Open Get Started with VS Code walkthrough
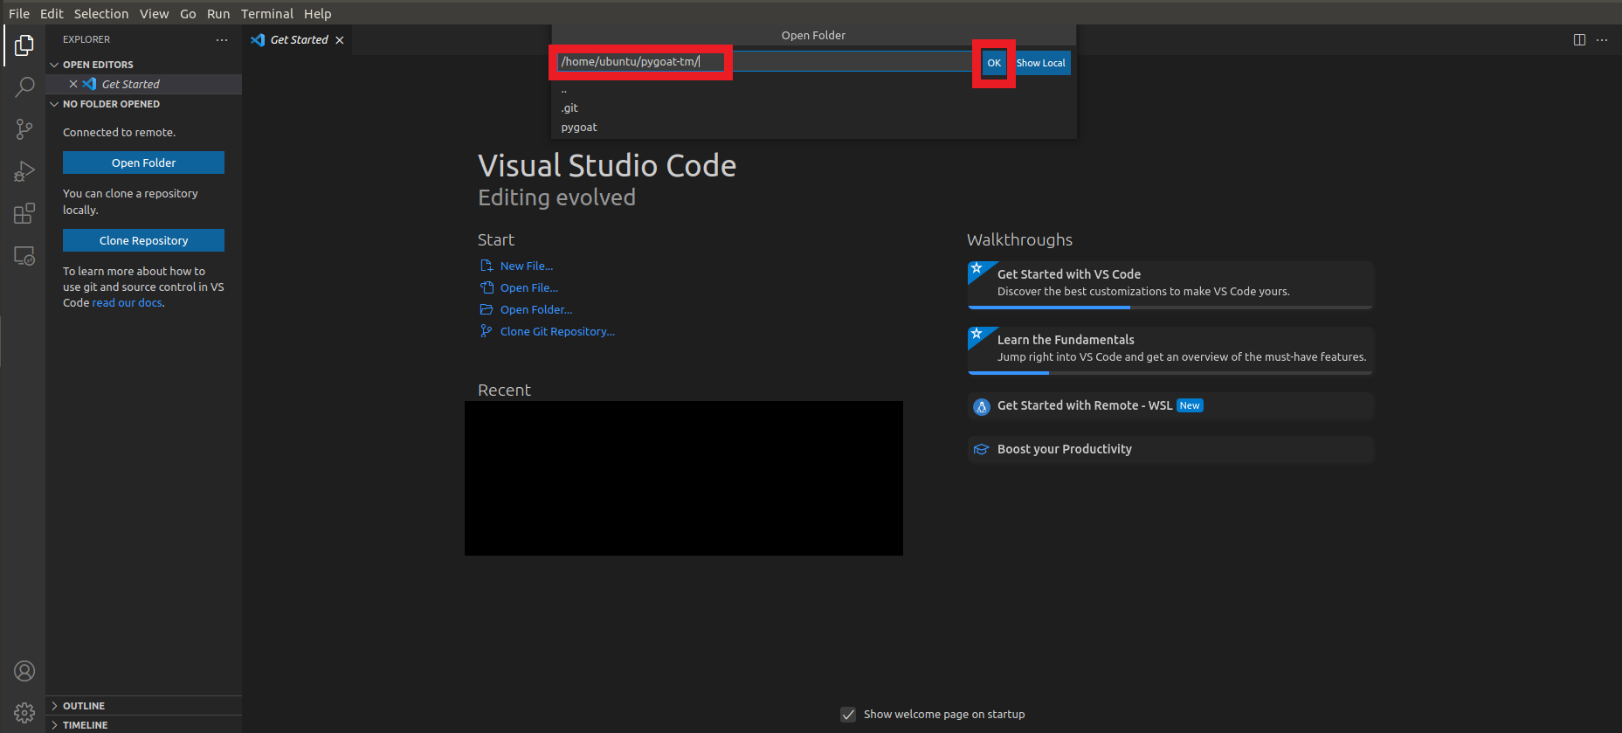This screenshot has width=1622, height=733. click(1170, 285)
